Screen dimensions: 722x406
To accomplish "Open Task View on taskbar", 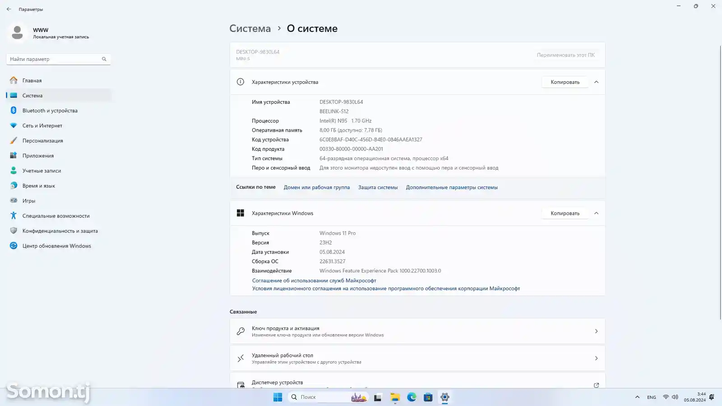I will [x=378, y=397].
